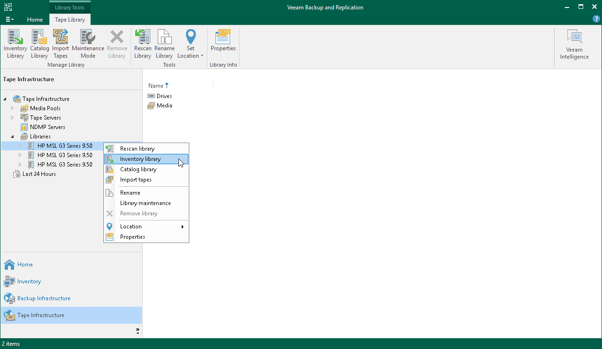Expand the Tape Servers node
This screenshot has width=602, height=349.
point(13,118)
